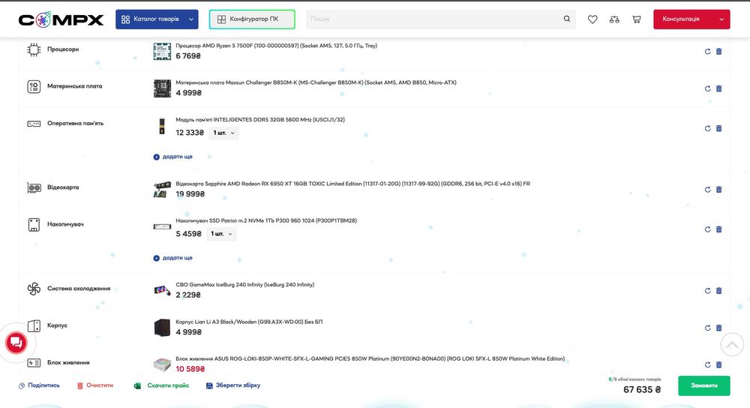
Task: Open Відеокарта Sapphire AMD Radeon title
Action: [353, 184]
